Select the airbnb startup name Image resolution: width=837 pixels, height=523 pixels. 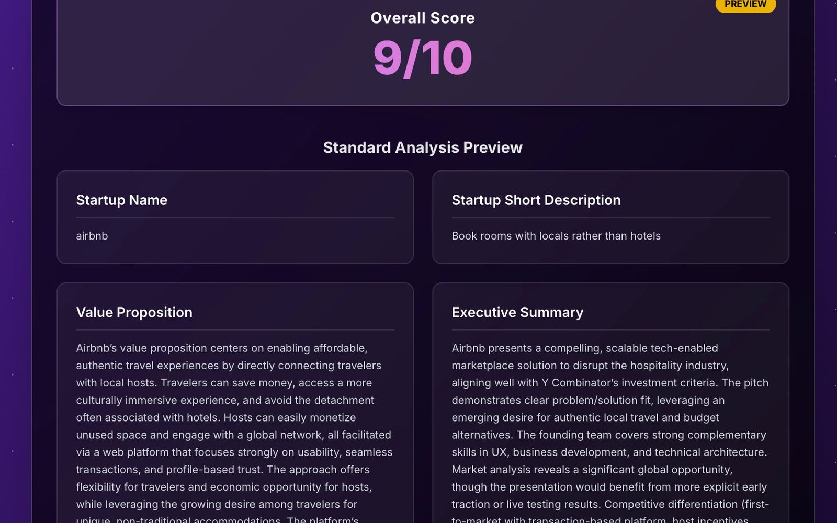point(92,236)
